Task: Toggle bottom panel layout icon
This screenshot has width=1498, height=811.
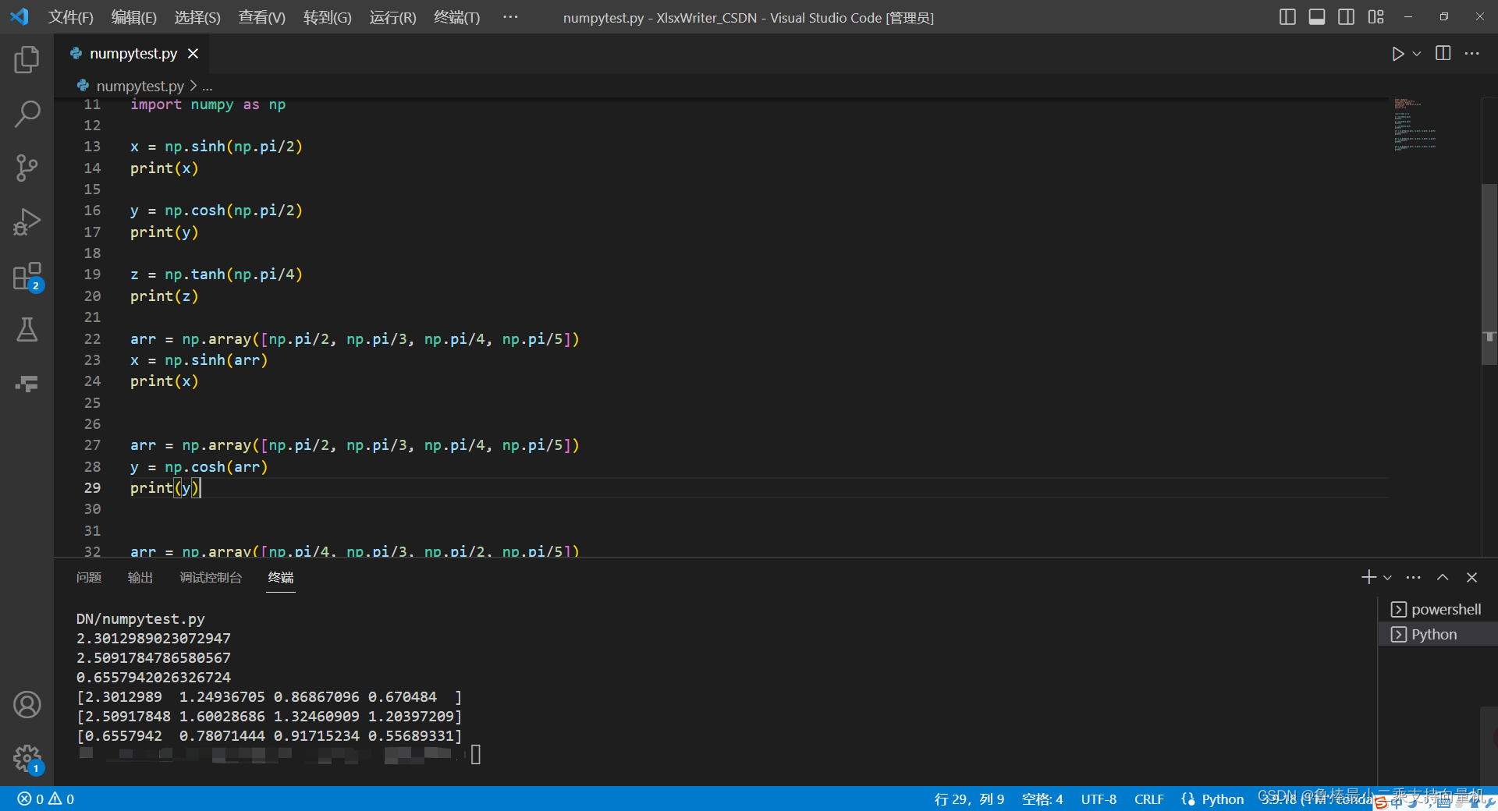Action: tap(1317, 17)
